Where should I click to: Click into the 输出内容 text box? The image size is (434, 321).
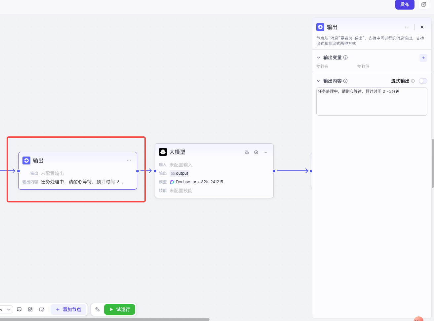372,101
